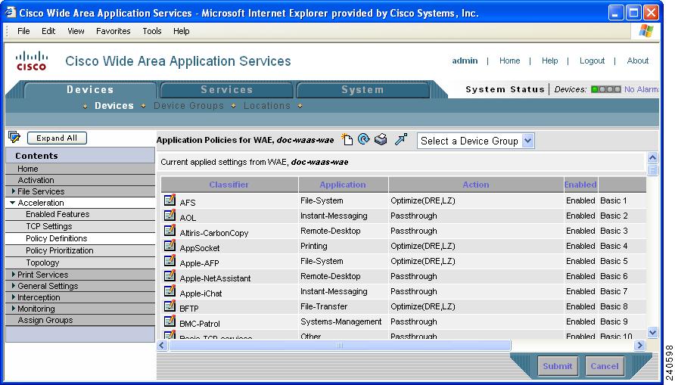Screen dimensions: 675x385
Task: Click the Cisco logo
Action: (32, 61)
